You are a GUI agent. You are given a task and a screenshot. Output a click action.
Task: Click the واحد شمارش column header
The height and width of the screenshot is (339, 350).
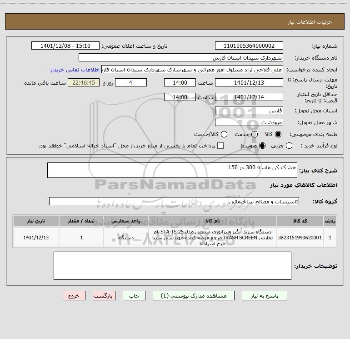[126, 221]
